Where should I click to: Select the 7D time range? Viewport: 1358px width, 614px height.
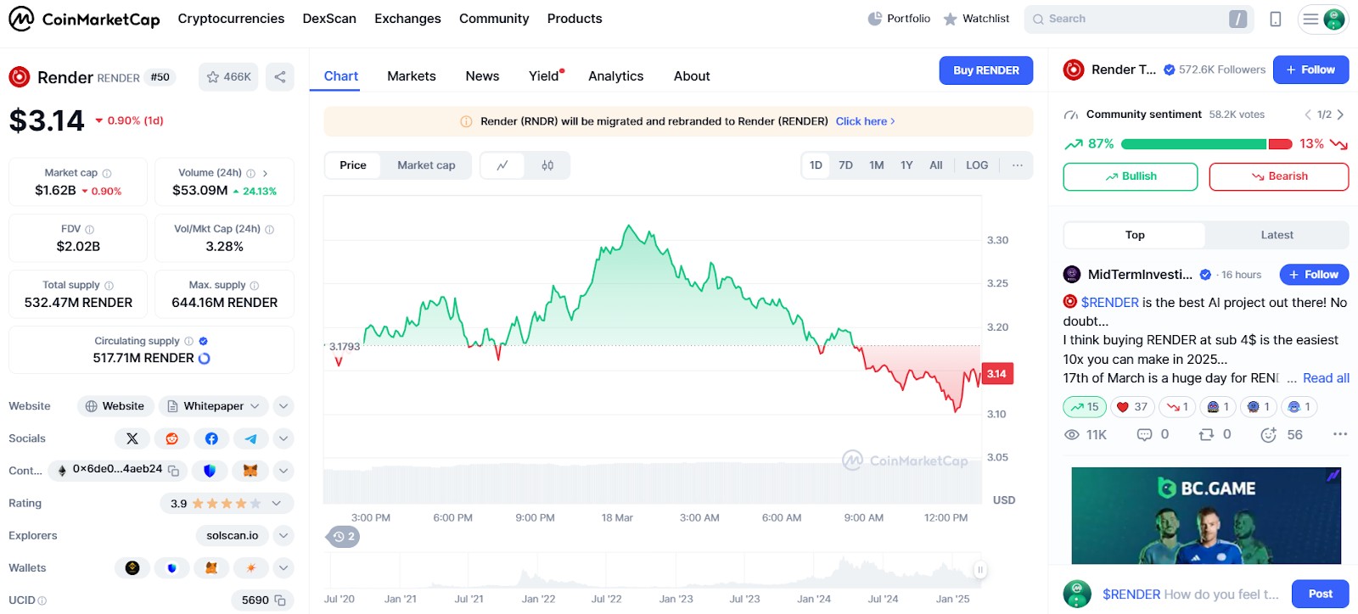[x=845, y=165]
